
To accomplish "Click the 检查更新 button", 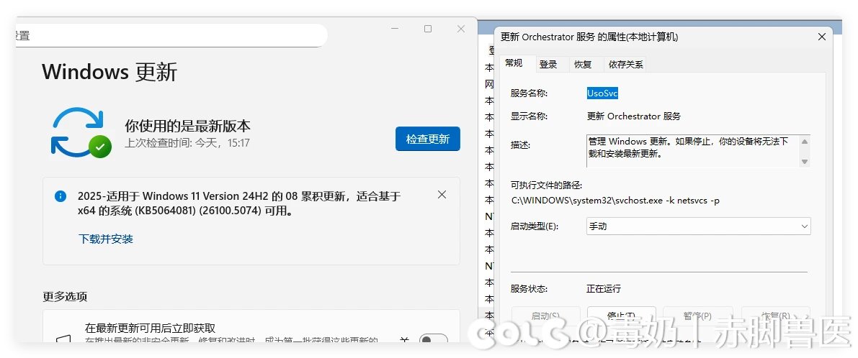I will point(427,139).
